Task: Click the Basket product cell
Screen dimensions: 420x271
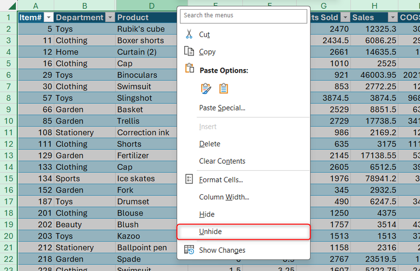Action: (x=147, y=109)
